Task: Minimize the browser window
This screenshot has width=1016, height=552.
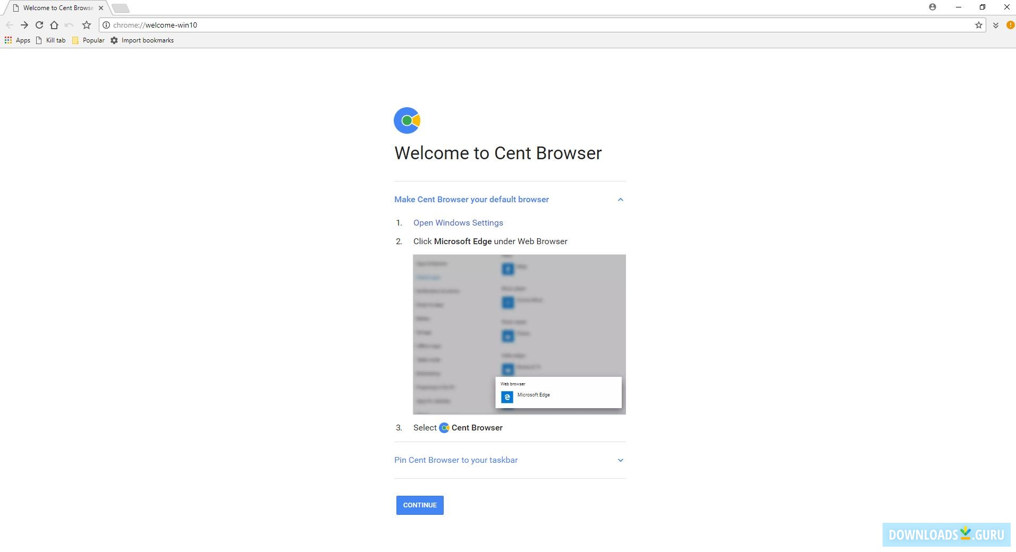Action: [959, 7]
